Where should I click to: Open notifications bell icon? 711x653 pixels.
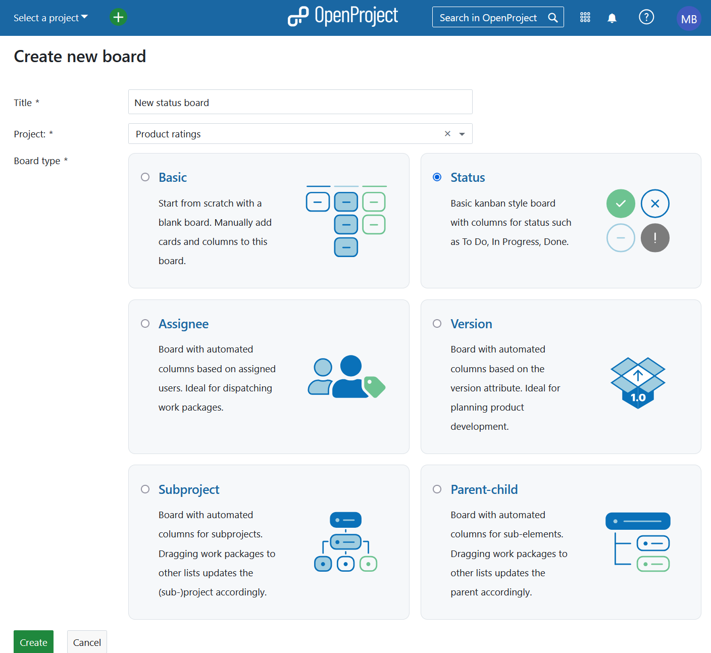[x=612, y=18]
